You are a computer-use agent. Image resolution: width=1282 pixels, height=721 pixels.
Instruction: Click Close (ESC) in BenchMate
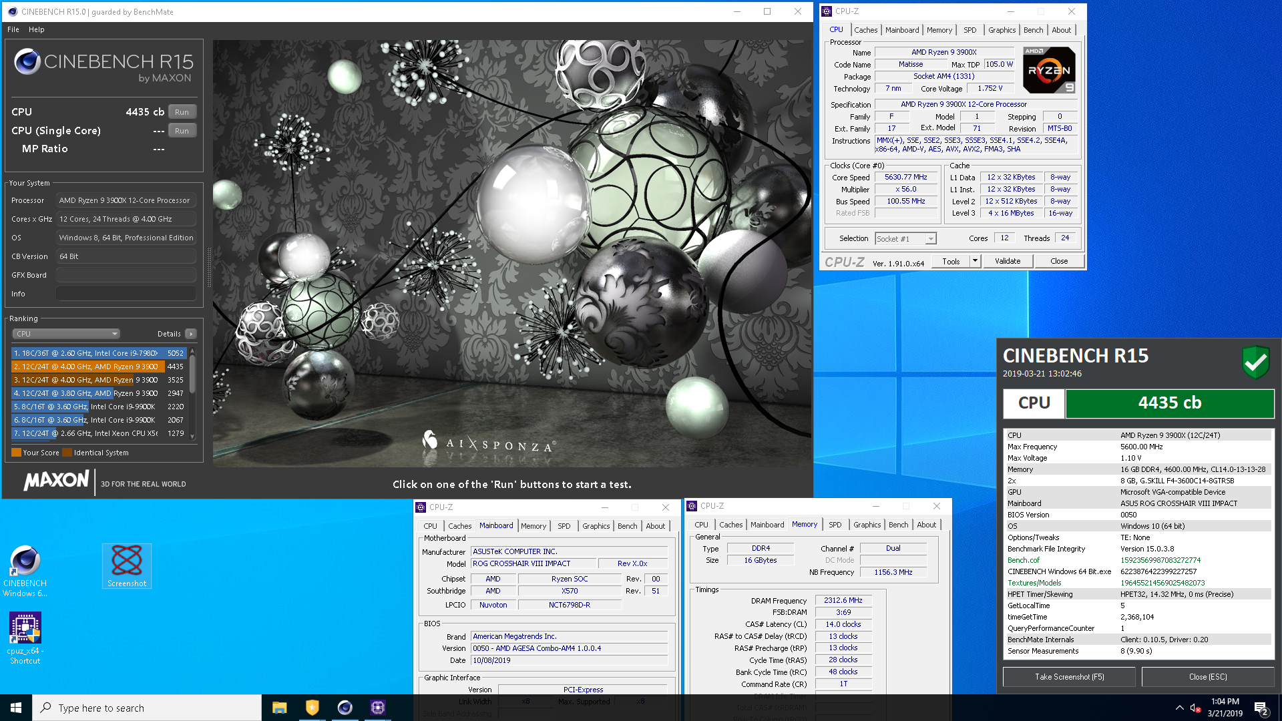1208,677
